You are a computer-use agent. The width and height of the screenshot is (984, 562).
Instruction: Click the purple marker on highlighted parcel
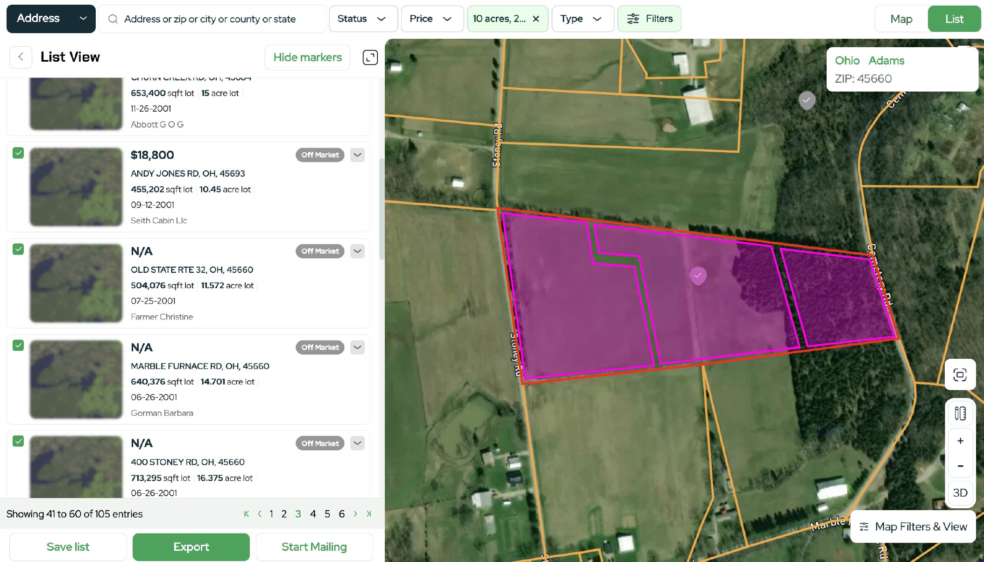click(698, 276)
